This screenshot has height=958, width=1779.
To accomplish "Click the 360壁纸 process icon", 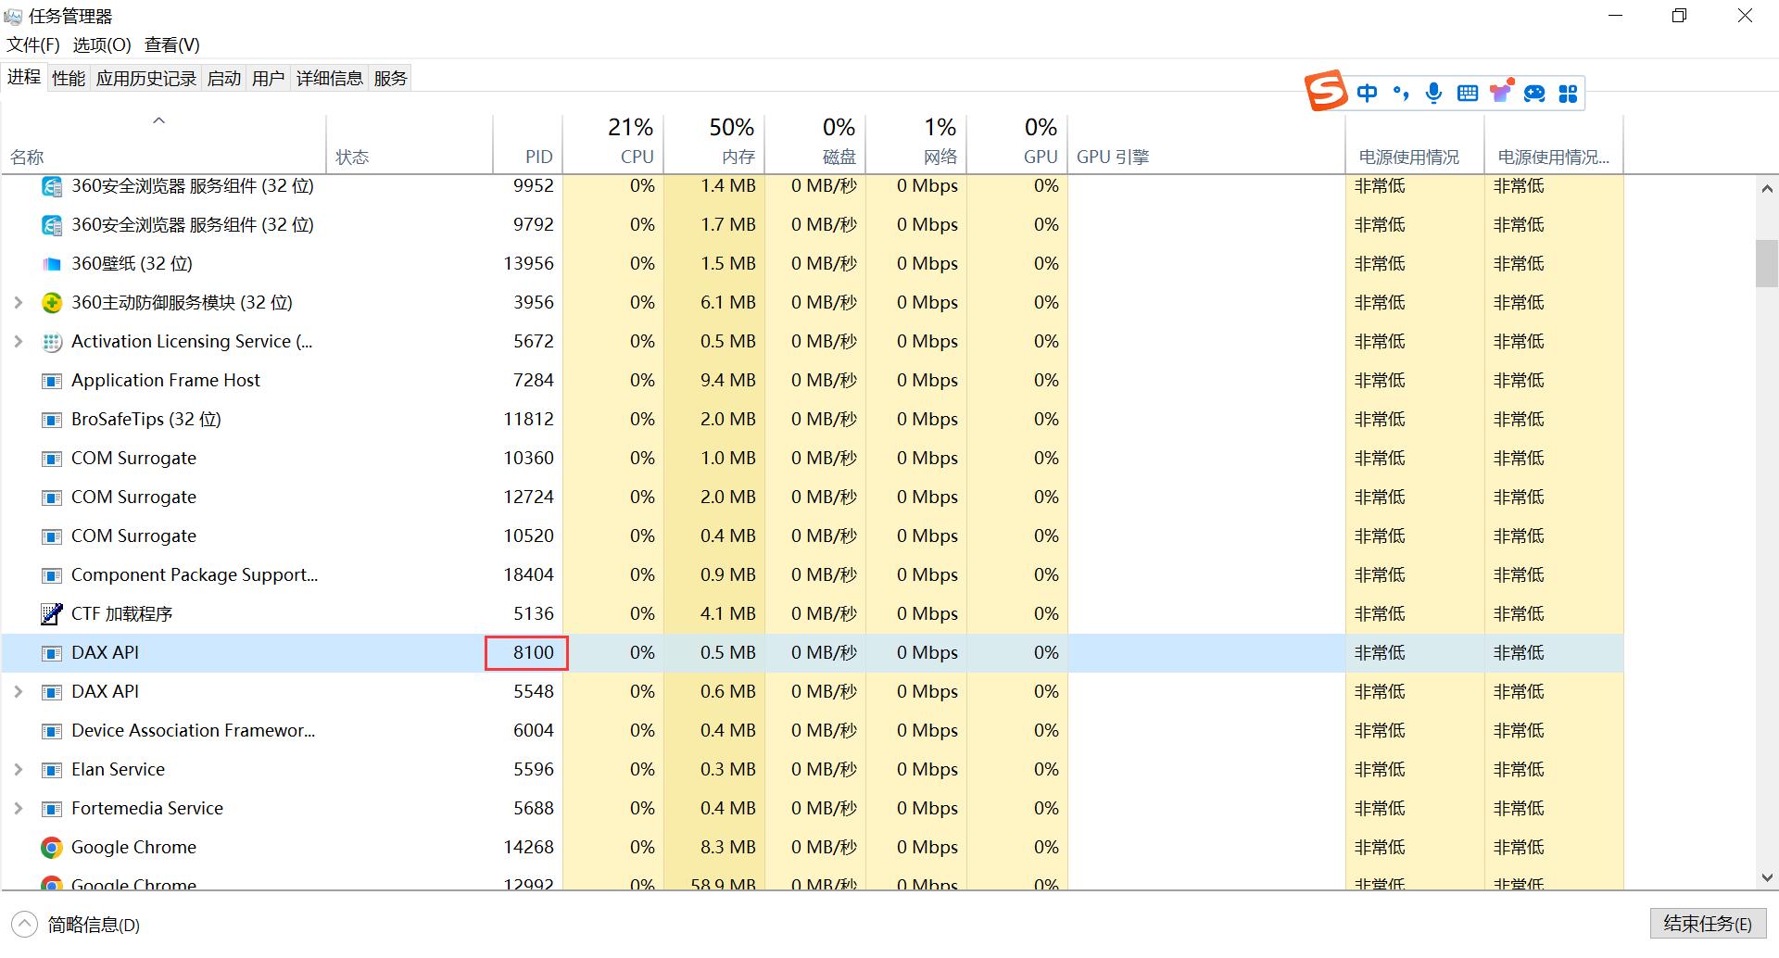I will [x=52, y=264].
